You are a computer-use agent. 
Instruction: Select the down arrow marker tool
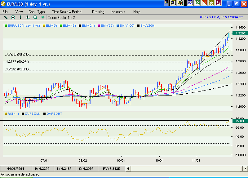pos(20,17)
